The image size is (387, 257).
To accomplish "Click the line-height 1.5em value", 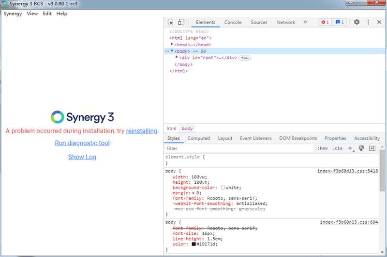I will [x=214, y=239].
